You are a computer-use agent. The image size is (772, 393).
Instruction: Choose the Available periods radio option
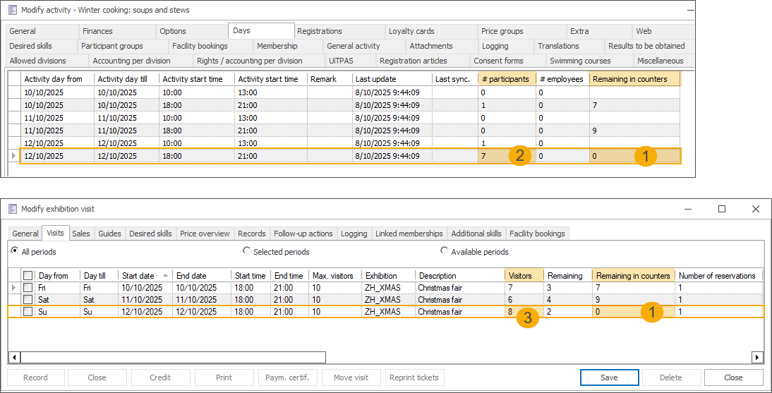[444, 251]
